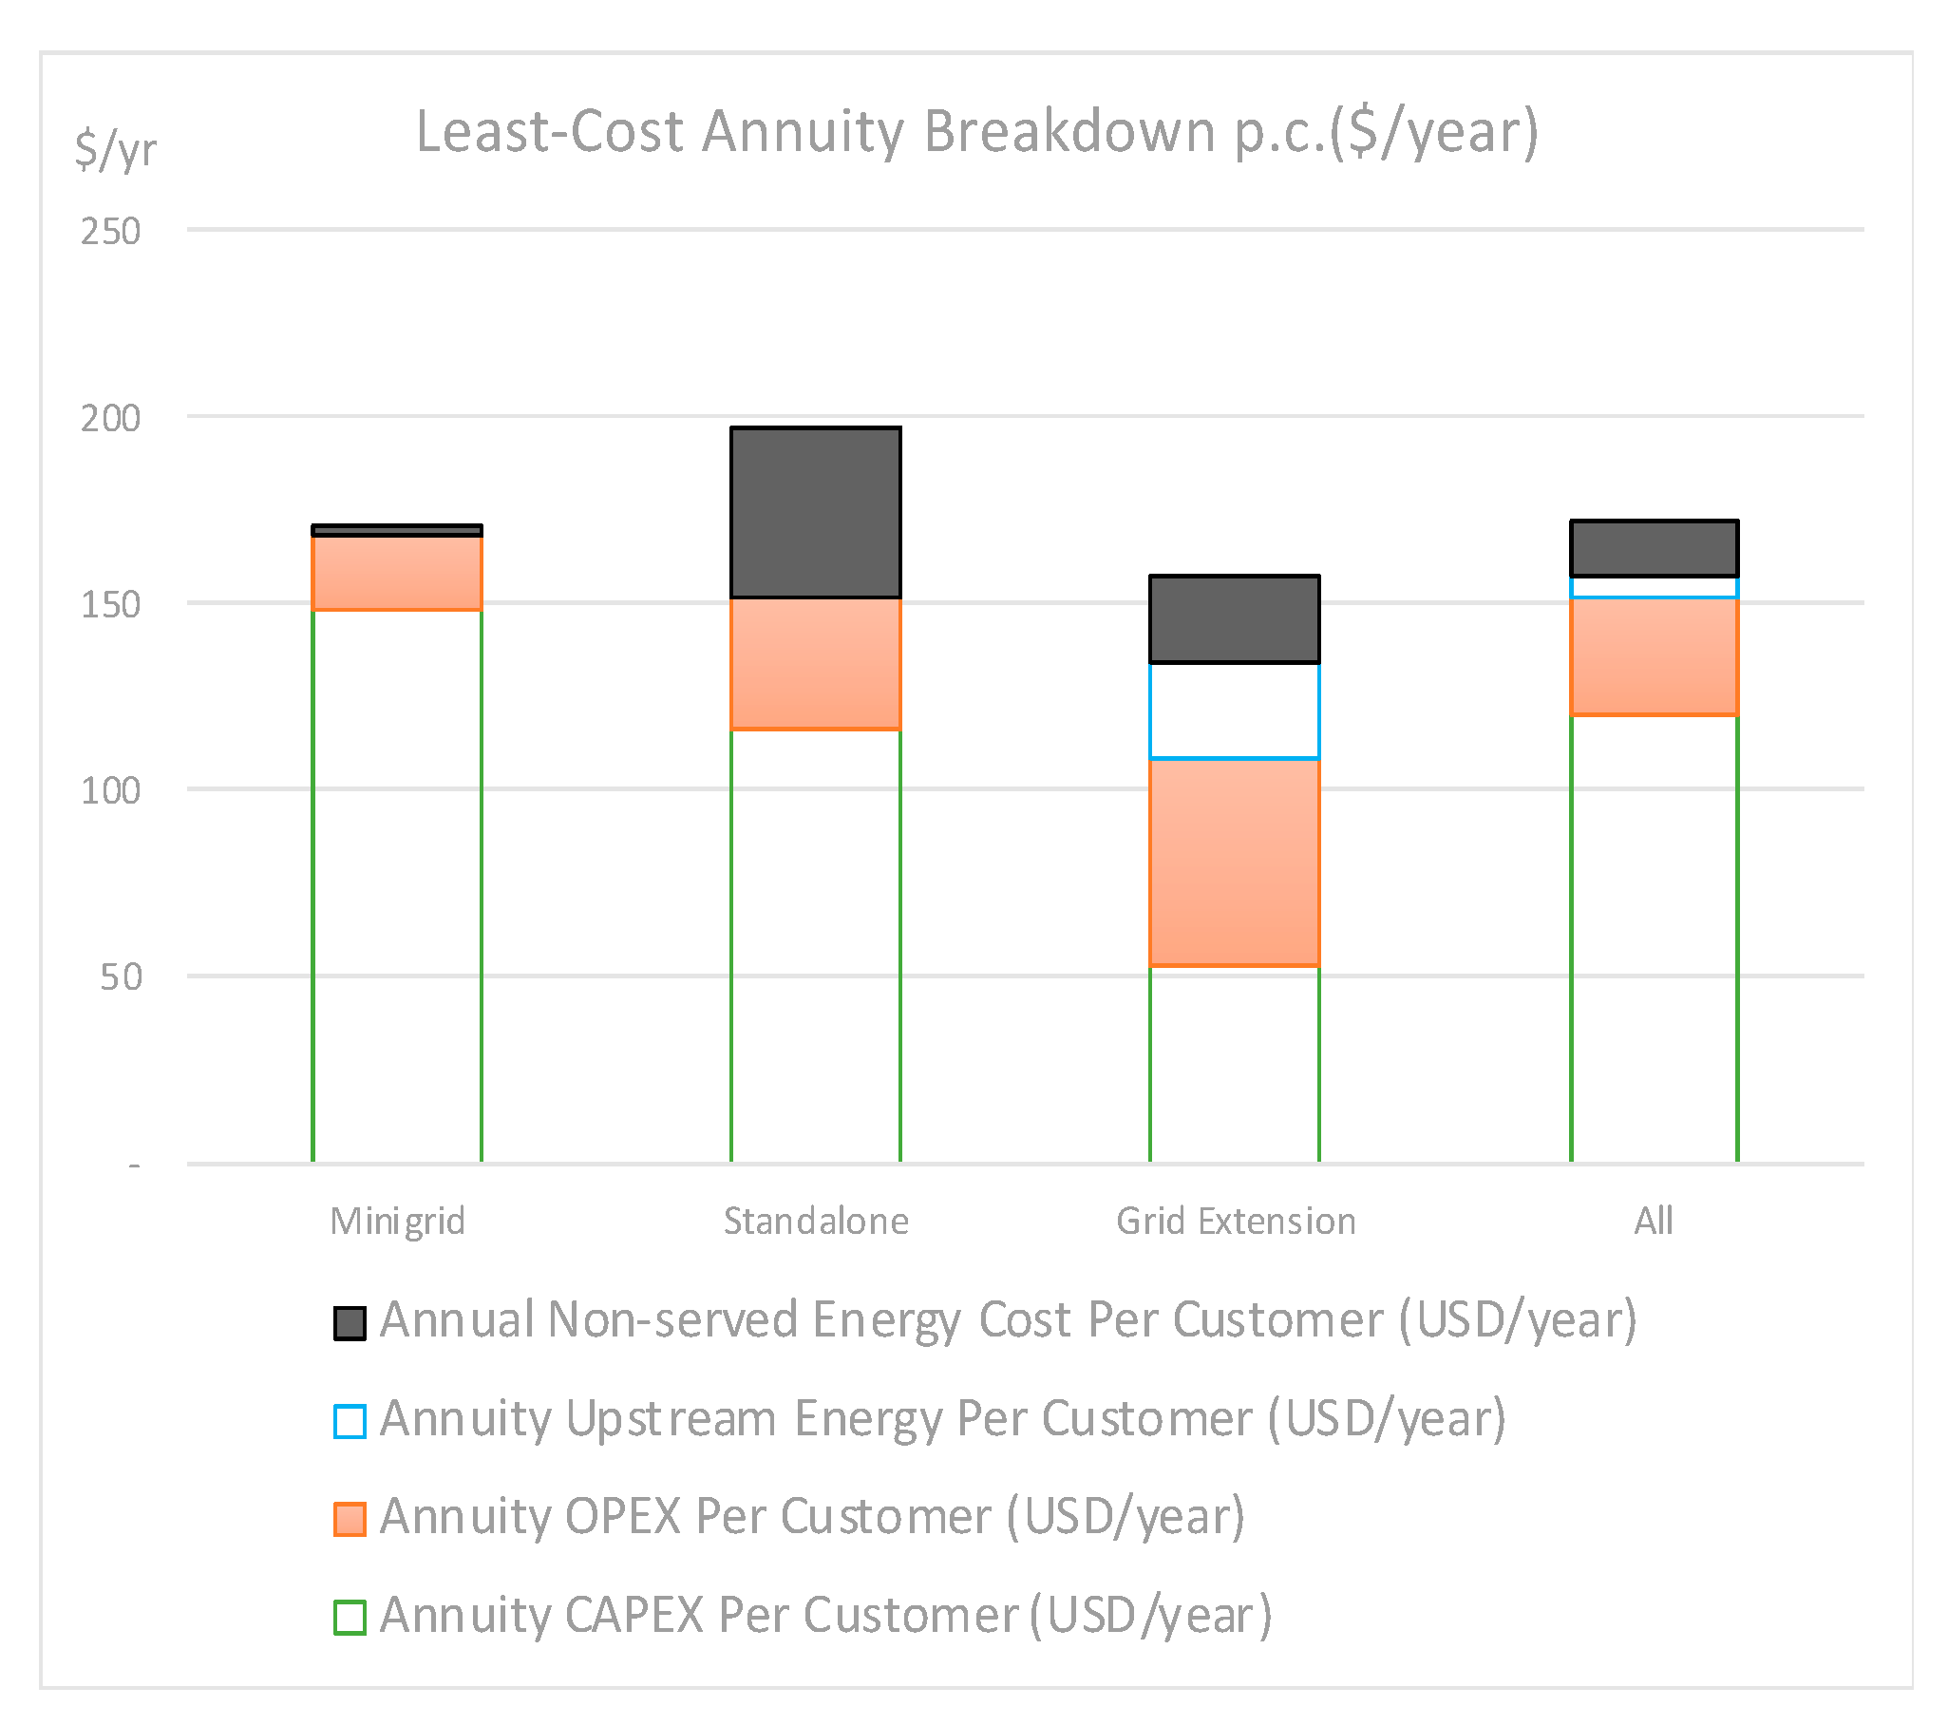Image resolution: width=1948 pixels, height=1725 pixels.
Task: Click the orange OPEX legend swatch
Action: (350, 1519)
